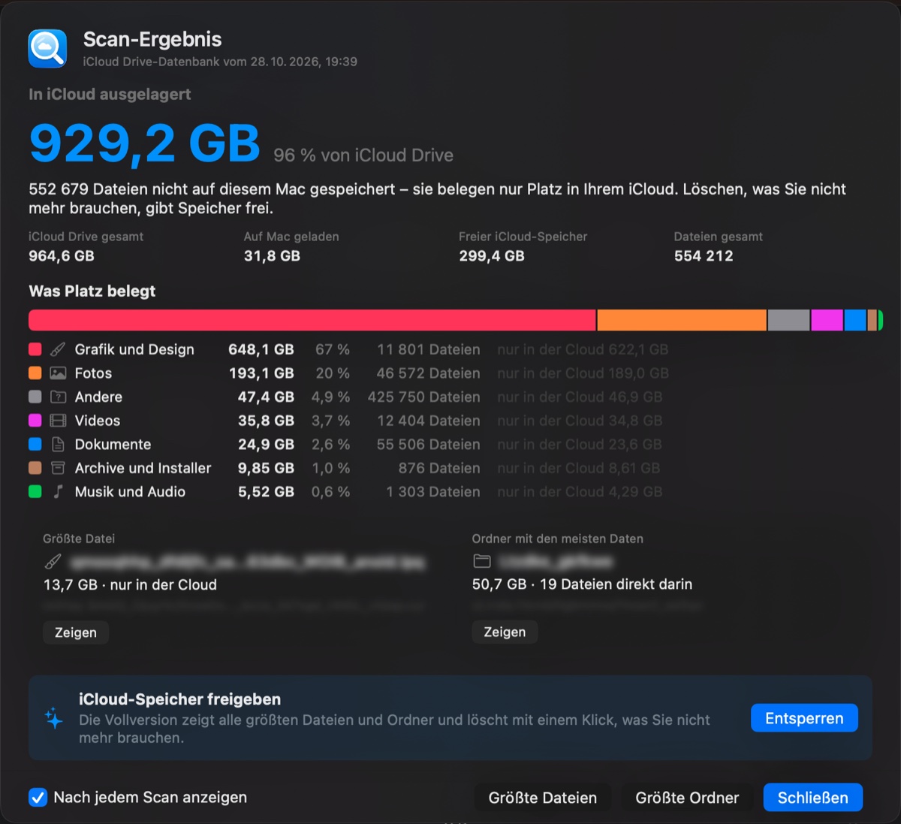Click the question-mark folder icon beside Andere
This screenshot has width=901, height=824.
(x=58, y=397)
